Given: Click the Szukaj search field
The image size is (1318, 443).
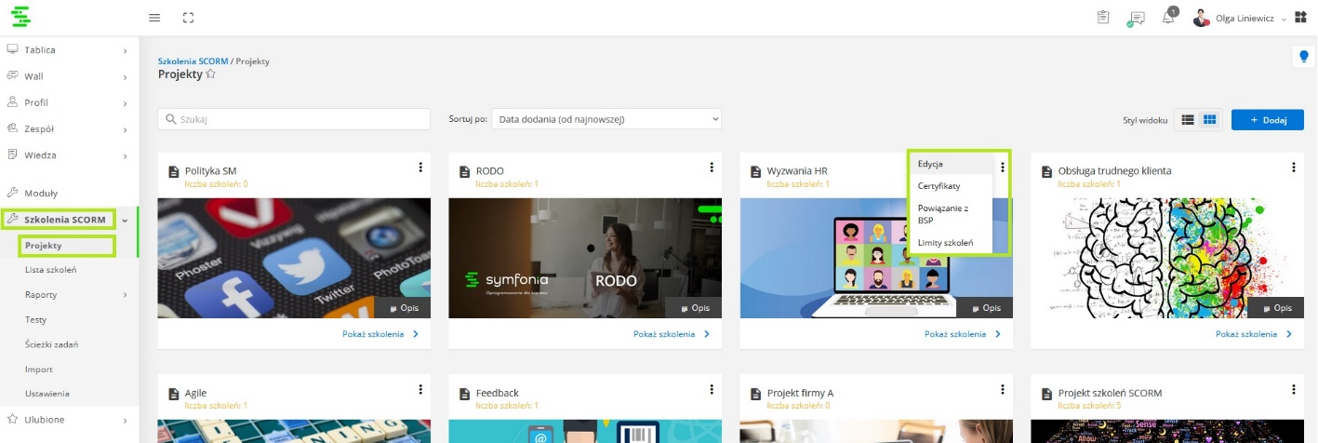Looking at the screenshot, I should pos(294,119).
